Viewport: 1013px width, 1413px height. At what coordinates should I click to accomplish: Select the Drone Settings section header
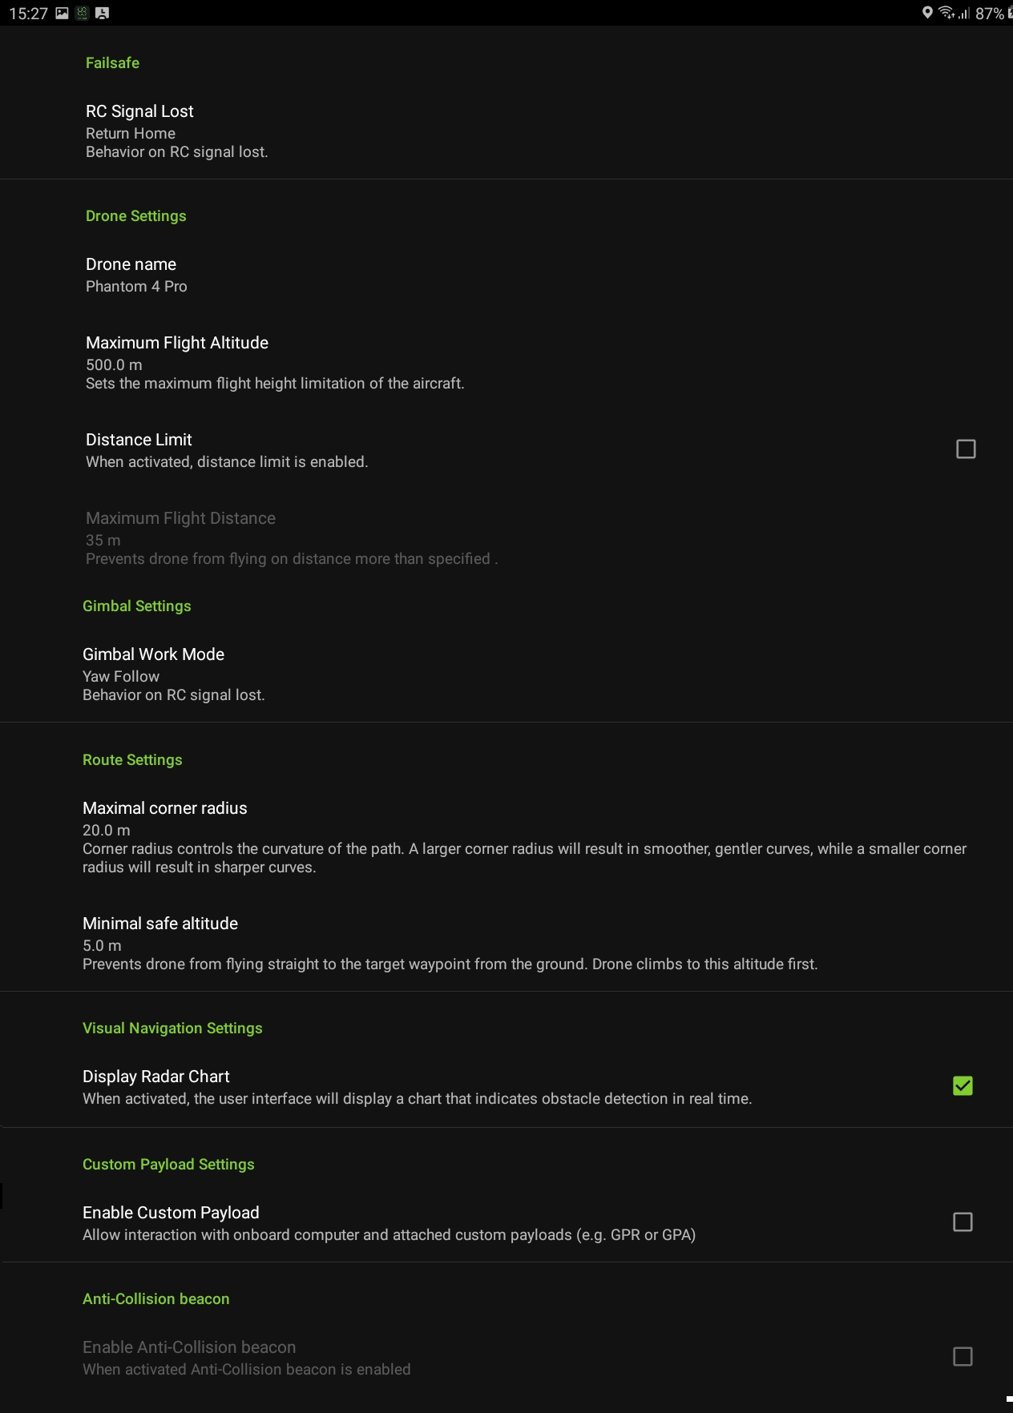tap(136, 216)
